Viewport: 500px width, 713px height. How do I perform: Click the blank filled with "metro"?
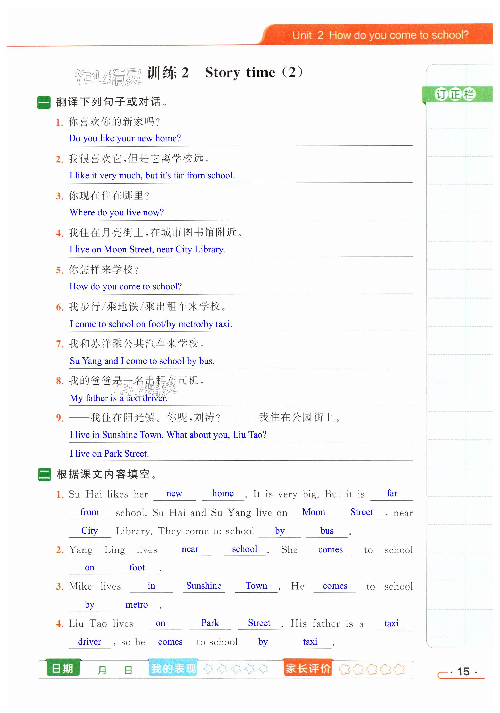point(137,604)
